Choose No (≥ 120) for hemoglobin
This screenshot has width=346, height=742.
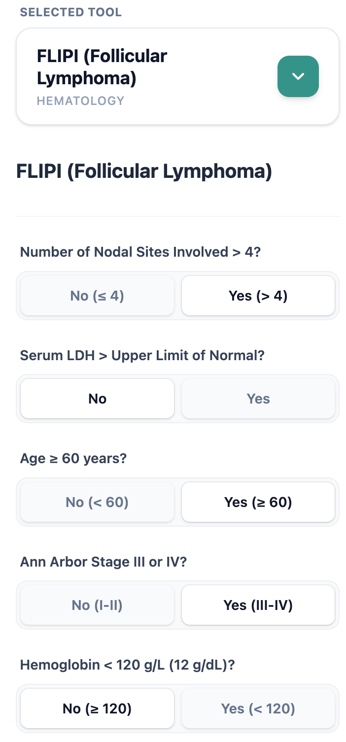pos(97,708)
